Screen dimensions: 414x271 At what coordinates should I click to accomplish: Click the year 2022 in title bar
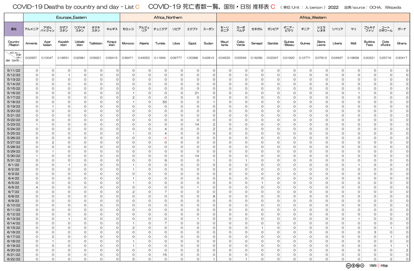tap(333, 7)
